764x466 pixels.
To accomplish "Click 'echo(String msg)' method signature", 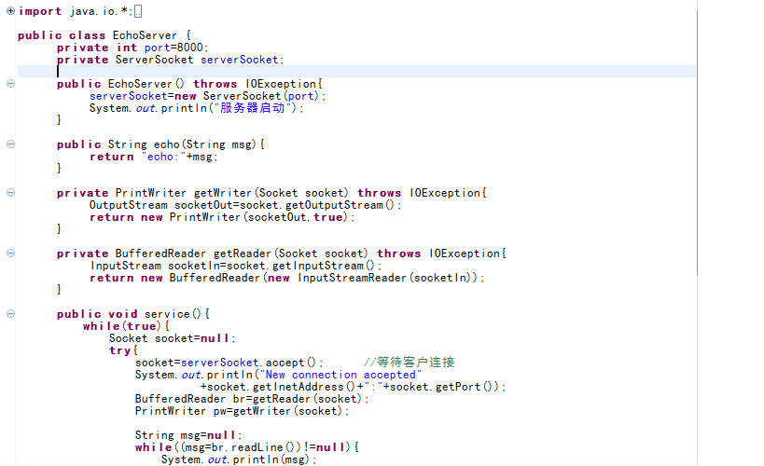I will [204, 144].
